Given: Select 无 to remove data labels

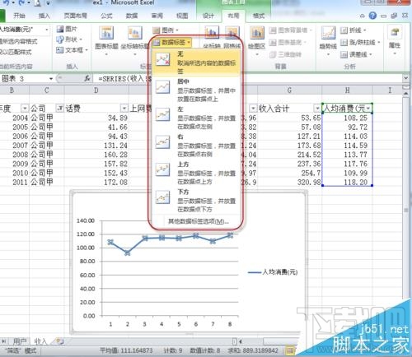Looking at the screenshot, I should point(197,63).
